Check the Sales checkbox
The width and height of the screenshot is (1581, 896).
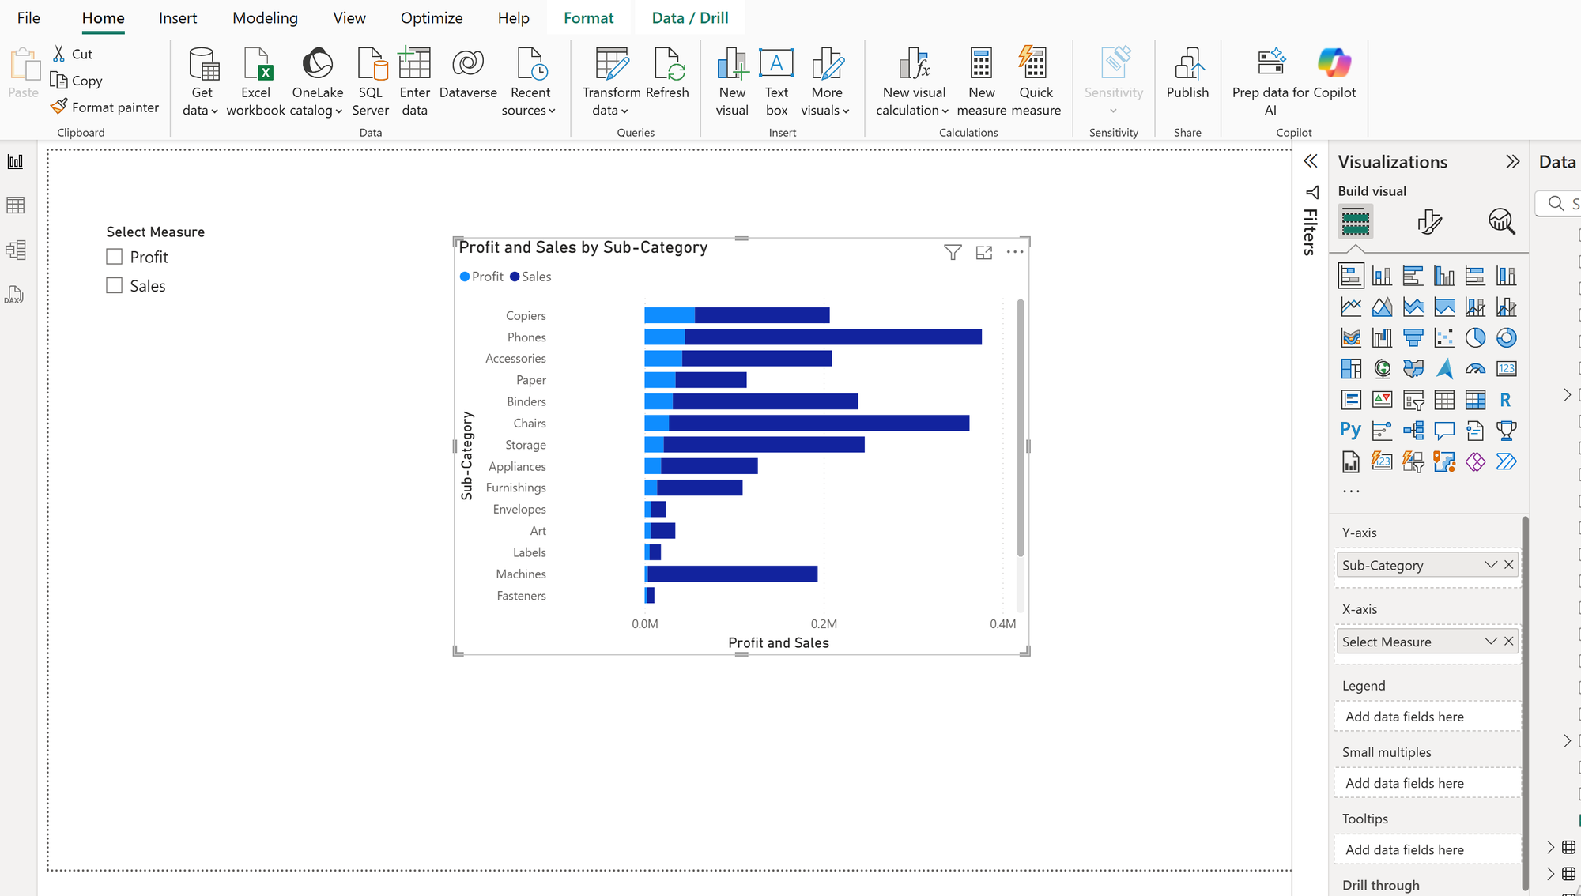point(115,285)
